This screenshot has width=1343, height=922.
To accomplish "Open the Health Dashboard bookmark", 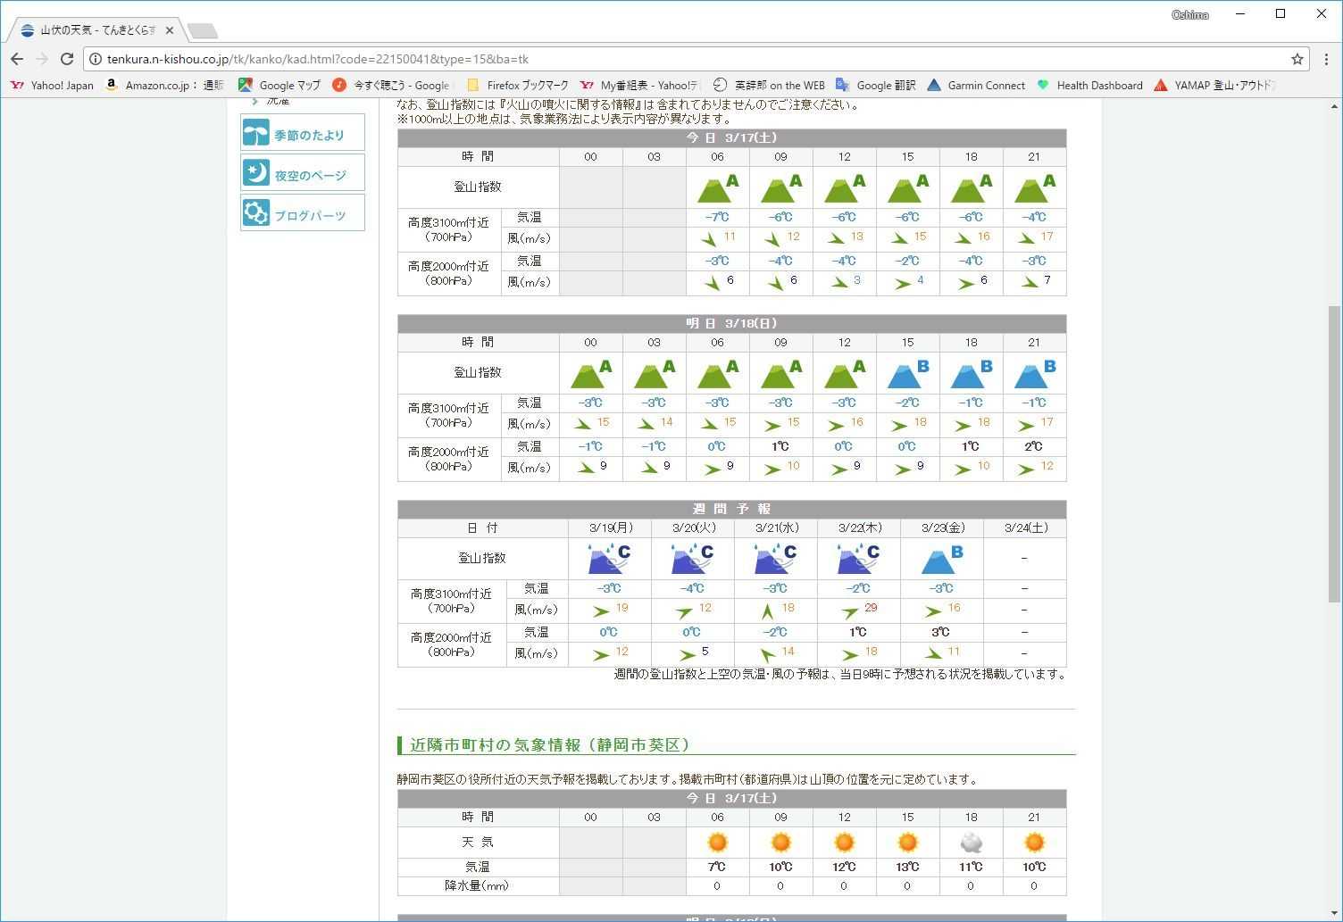I will pyautogui.click(x=1089, y=86).
